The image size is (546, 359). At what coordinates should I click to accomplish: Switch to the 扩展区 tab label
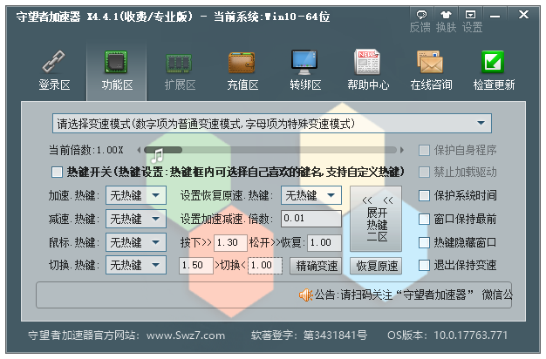tap(180, 85)
